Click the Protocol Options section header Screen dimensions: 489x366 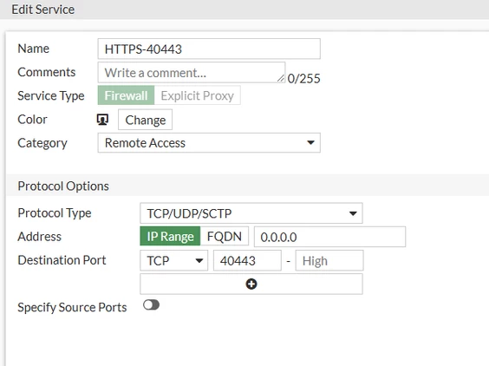63,186
